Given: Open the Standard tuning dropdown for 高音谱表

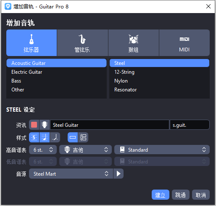Looking at the screenshot, I should pos(162,150).
